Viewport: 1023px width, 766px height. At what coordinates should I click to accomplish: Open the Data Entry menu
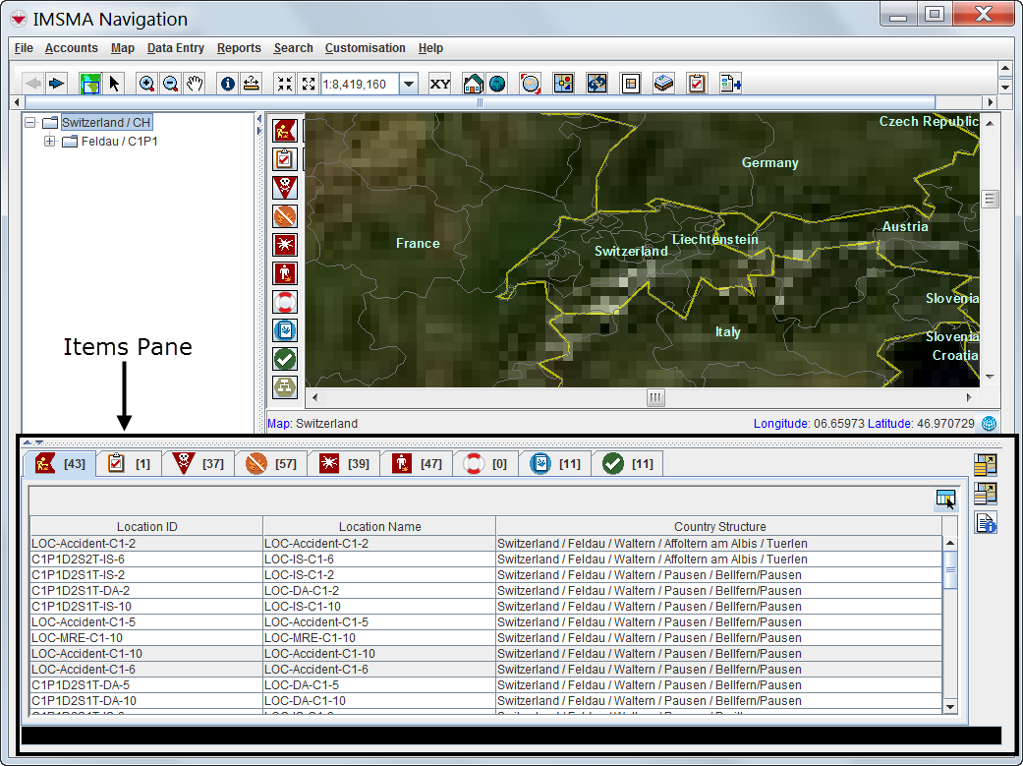click(175, 48)
